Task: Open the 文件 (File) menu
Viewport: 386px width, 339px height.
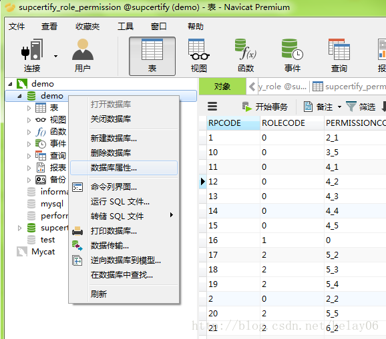Action: tap(17, 26)
